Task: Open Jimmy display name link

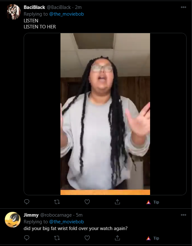Action: pyautogui.click(x=31, y=215)
